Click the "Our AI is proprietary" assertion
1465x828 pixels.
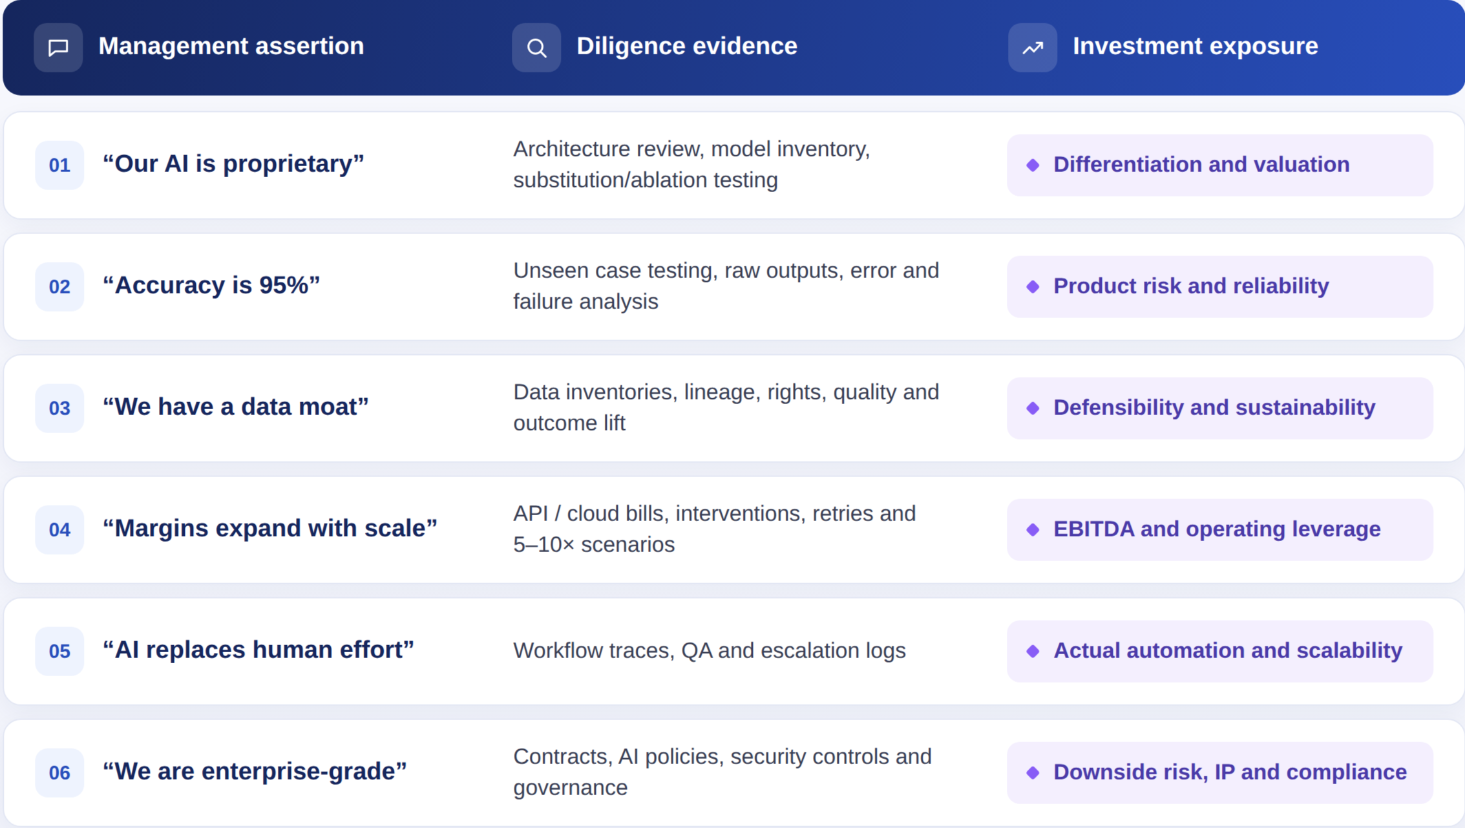tap(233, 164)
